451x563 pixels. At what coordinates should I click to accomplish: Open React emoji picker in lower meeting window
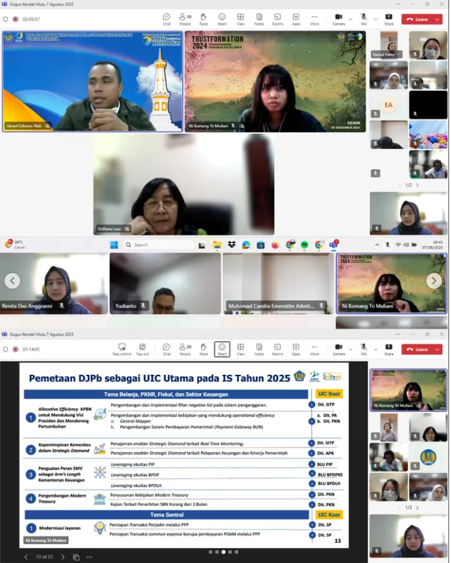click(222, 350)
